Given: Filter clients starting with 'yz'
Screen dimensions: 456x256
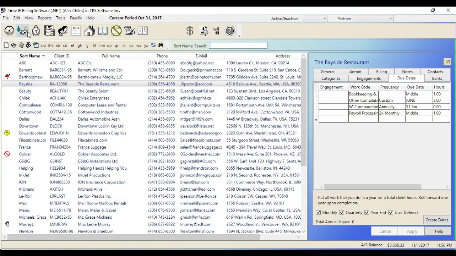Looking at the screenshot, I should [x=146, y=46].
